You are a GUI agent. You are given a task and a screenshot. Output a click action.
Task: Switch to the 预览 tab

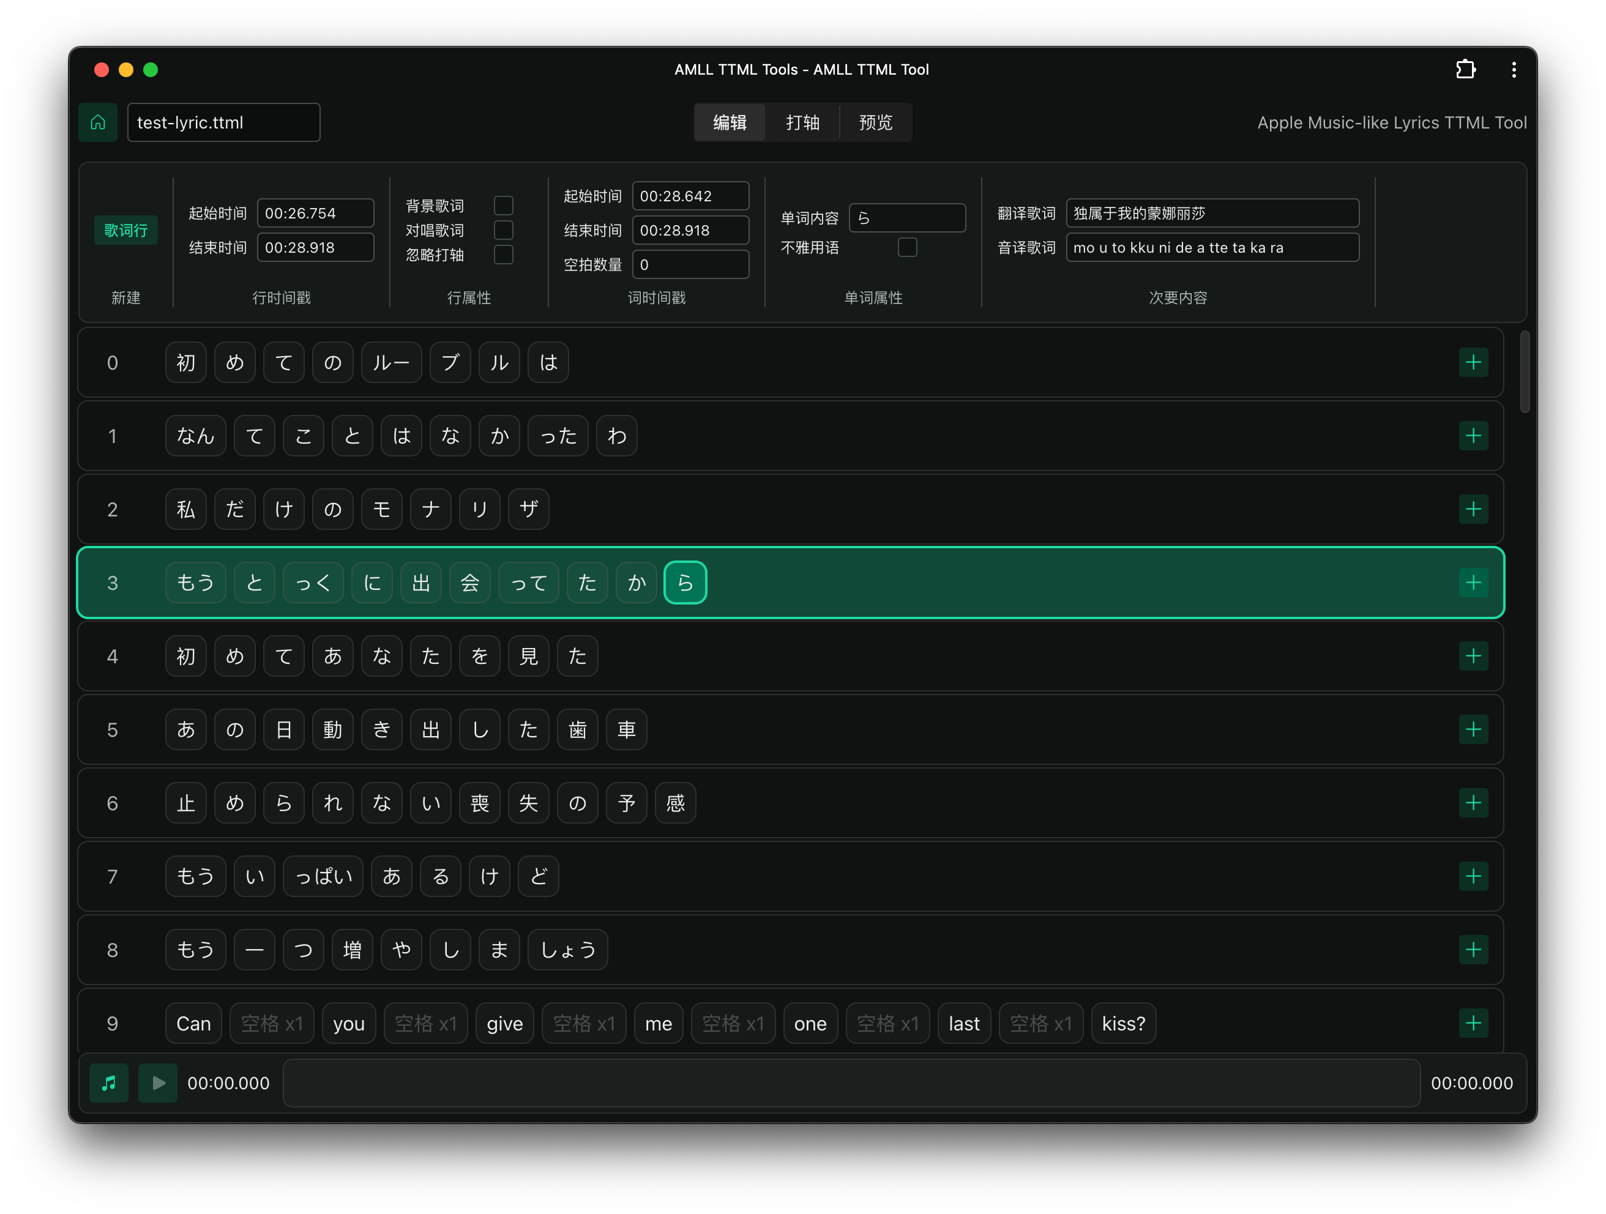[876, 123]
